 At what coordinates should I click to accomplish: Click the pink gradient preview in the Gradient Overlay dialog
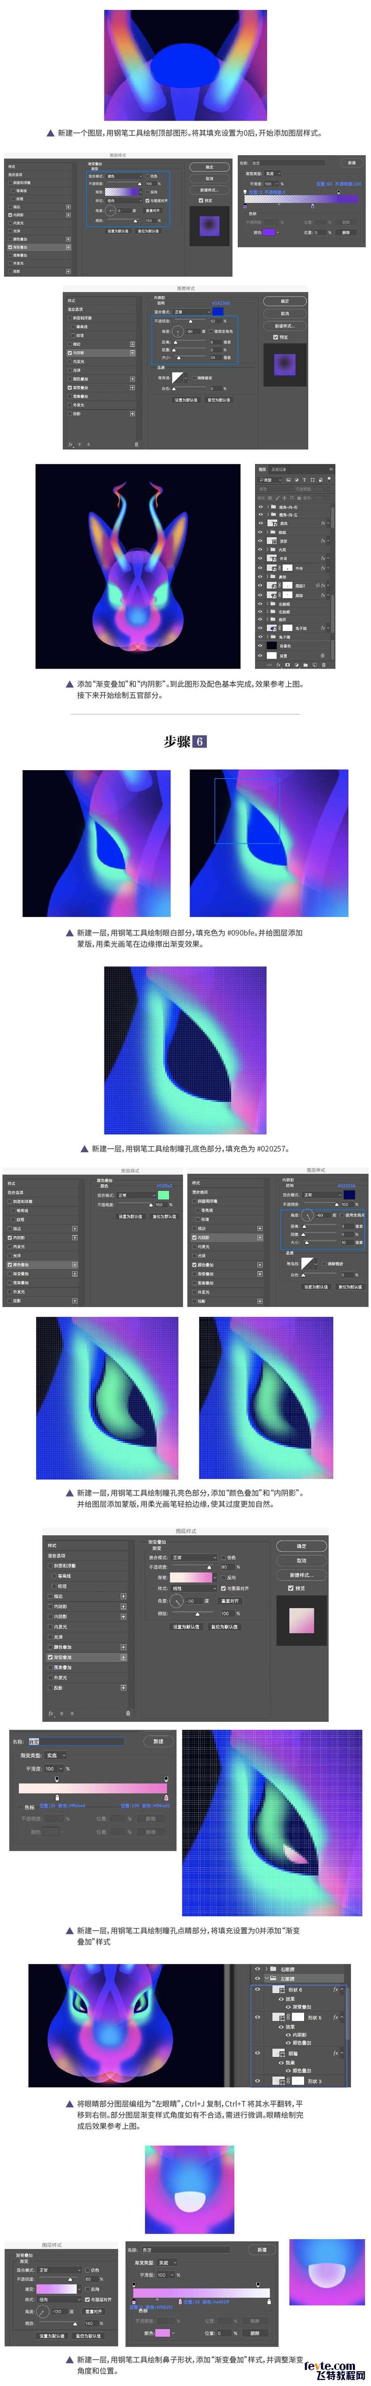(x=192, y=1577)
